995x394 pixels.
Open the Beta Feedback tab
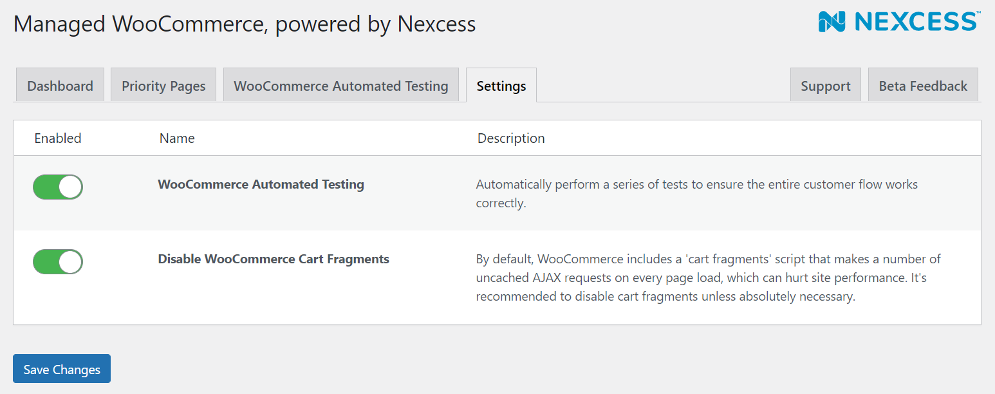pyautogui.click(x=922, y=86)
